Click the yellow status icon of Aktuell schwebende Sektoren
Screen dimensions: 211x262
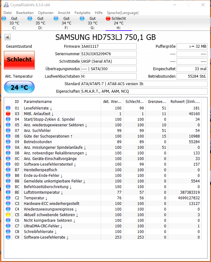click(x=8, y=215)
